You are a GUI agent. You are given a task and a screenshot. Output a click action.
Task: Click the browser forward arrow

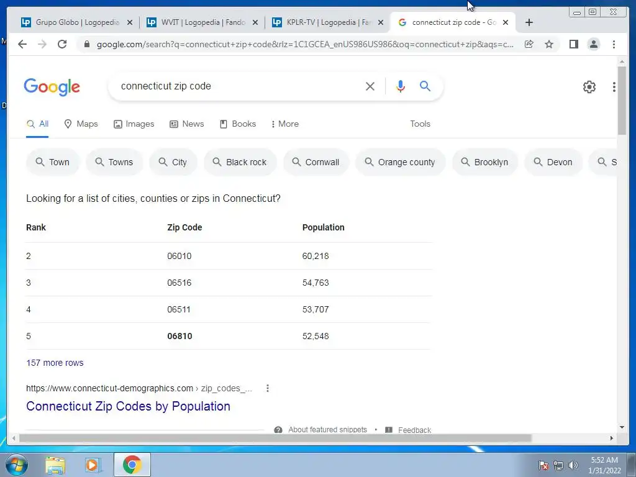pos(42,44)
